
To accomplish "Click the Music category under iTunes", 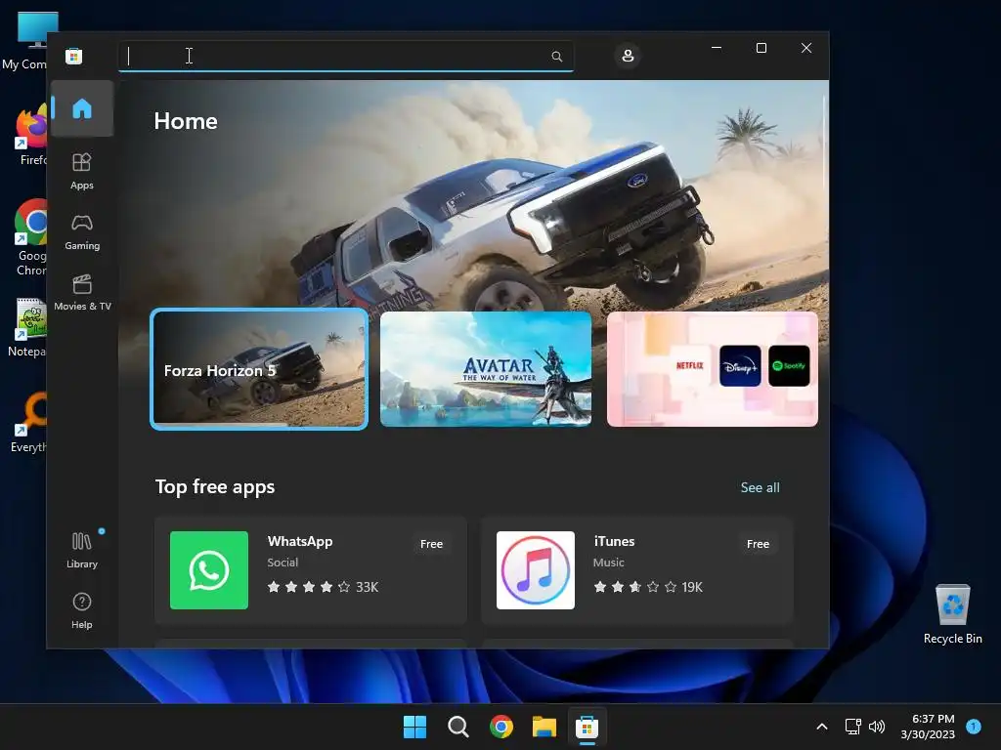I will coord(608,562).
